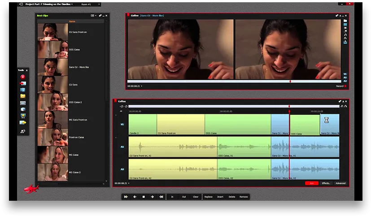Open the Import clips tool
The width and height of the screenshot is (371, 216).
(23, 83)
